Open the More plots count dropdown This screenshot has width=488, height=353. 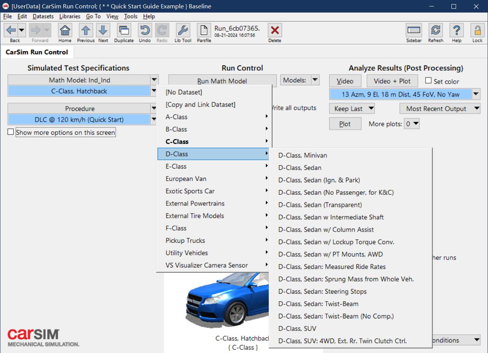point(412,124)
